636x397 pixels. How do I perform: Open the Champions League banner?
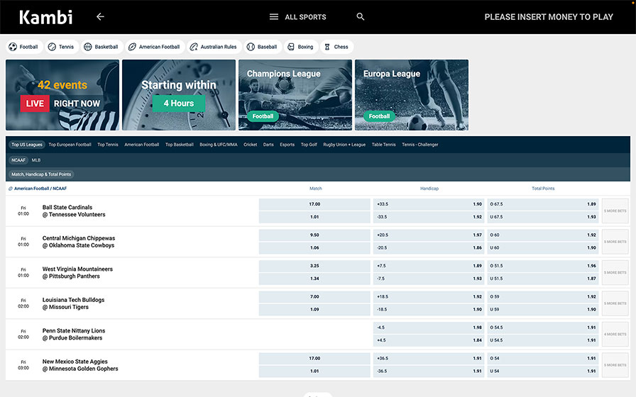[295, 95]
